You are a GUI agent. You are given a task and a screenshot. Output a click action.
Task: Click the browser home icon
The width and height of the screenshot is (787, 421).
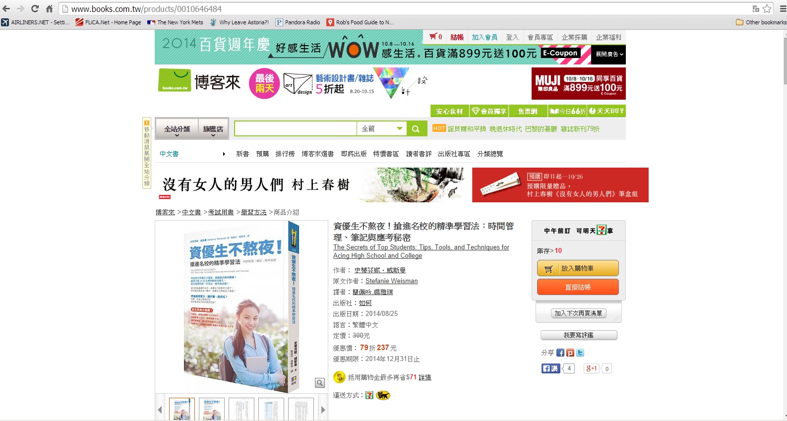tap(49, 9)
